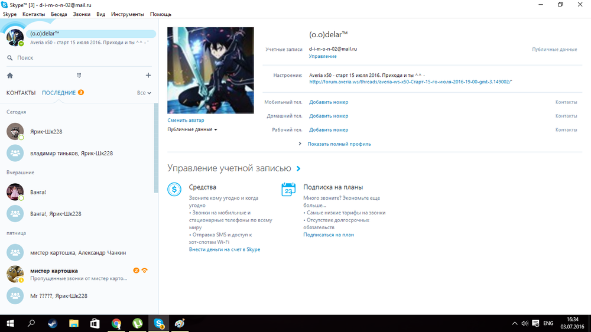This screenshot has width=591, height=332.
Task: Open the Управление учетной записью arrow
Action: click(x=298, y=169)
